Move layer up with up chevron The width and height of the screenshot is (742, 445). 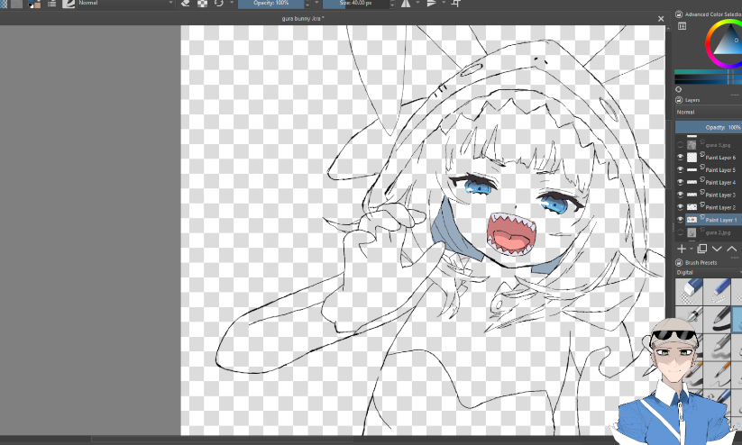731,249
